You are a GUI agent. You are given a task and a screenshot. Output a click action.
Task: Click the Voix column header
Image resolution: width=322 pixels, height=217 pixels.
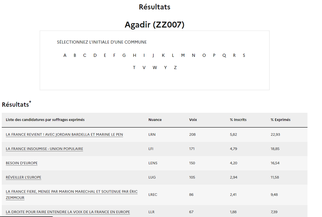[193, 120]
